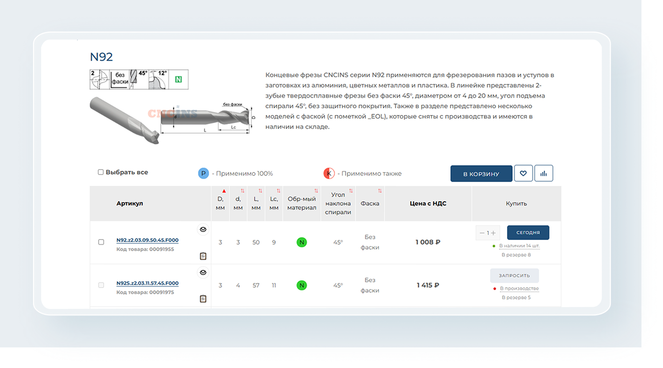Click 'В резерве 8' text

[516, 255]
